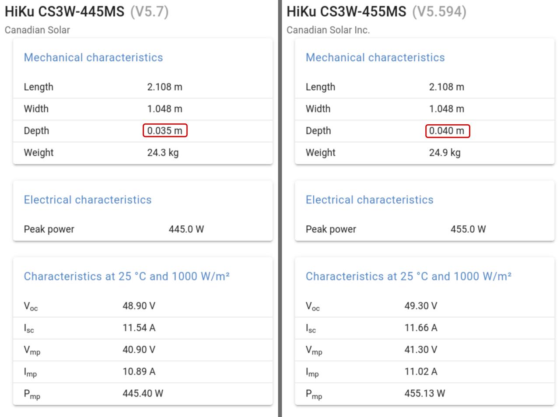This screenshot has width=560, height=417.
Task: Select left Mechanical characteristics heading
Action: click(x=93, y=57)
